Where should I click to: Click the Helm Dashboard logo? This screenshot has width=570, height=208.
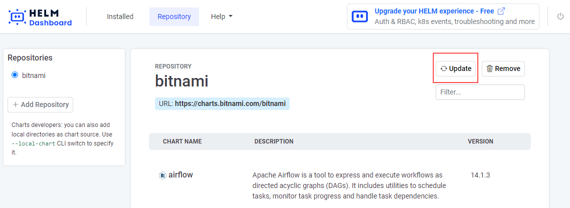tap(41, 16)
